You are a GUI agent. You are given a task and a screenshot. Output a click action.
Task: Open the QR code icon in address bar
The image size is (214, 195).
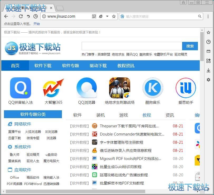click(94, 16)
